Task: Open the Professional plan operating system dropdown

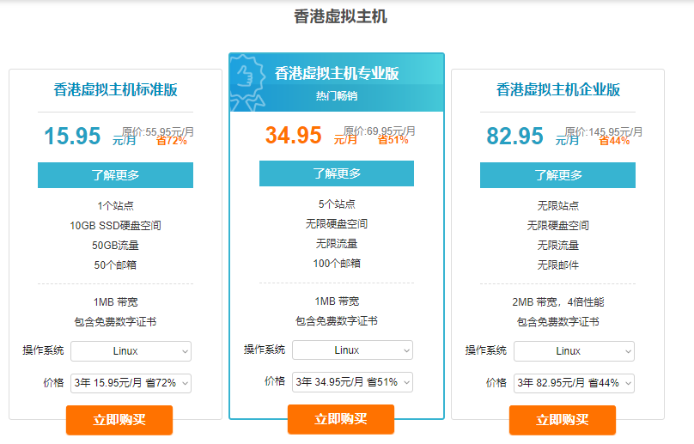Action: (352, 350)
